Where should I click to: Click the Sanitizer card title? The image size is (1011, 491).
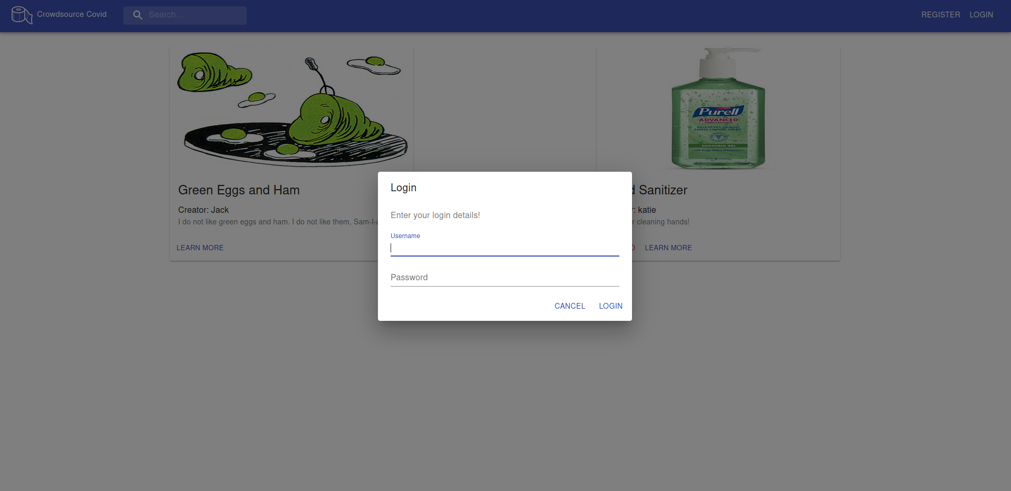pos(659,190)
